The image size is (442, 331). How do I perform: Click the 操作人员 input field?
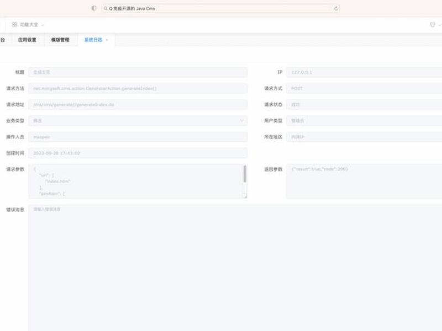click(x=138, y=137)
